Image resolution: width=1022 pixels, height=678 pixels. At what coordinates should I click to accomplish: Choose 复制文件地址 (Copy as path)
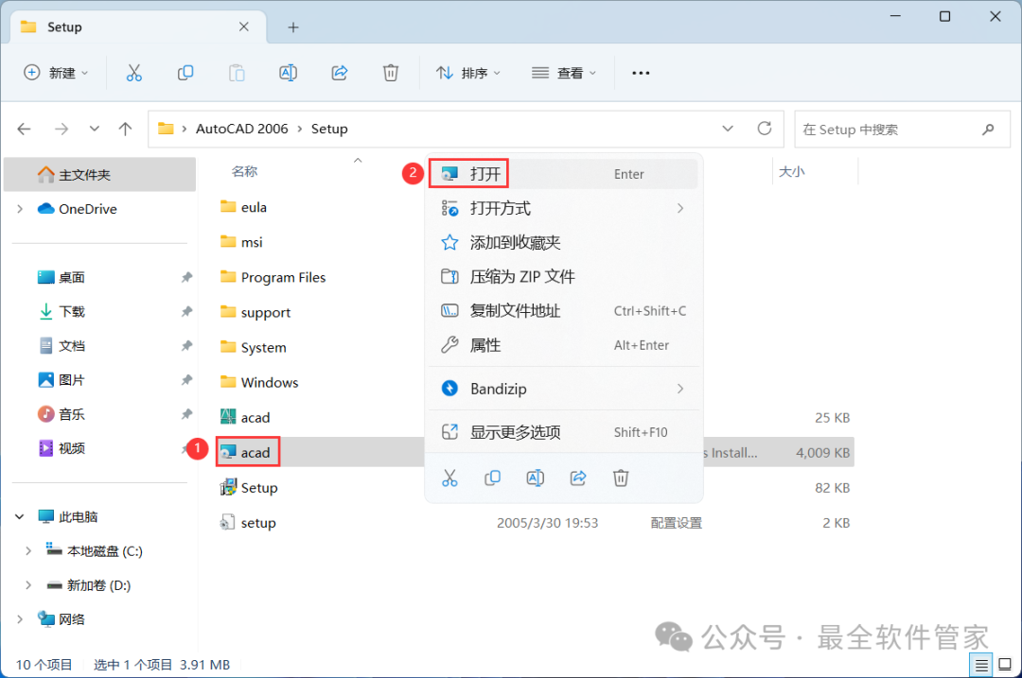coord(563,311)
